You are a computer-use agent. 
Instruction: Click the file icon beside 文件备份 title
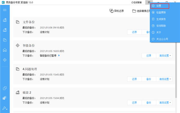point(18,22)
